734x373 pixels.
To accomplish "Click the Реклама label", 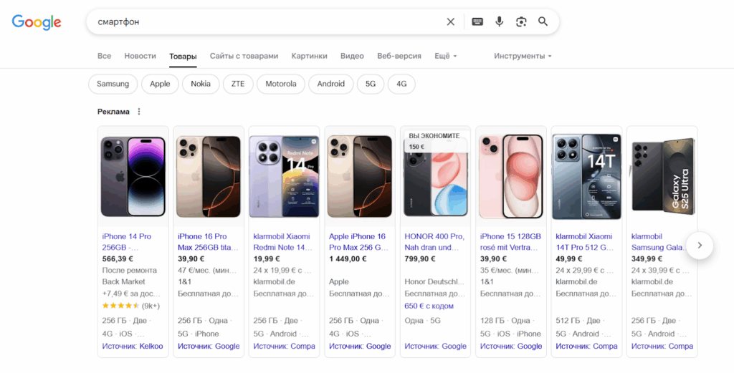I will click(x=113, y=112).
